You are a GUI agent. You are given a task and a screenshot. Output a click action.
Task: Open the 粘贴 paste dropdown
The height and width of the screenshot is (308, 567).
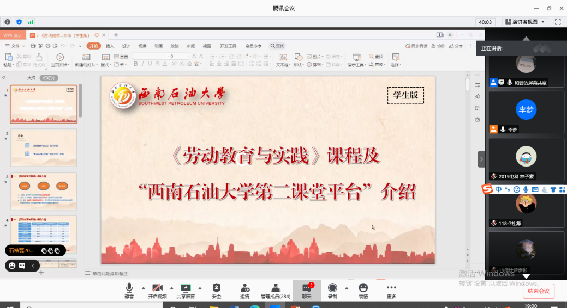[x=8, y=65]
